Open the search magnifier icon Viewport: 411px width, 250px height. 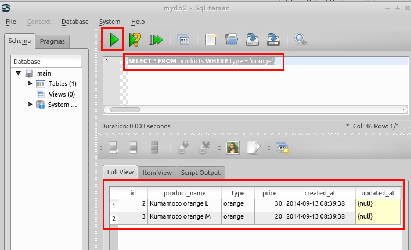click(x=301, y=40)
